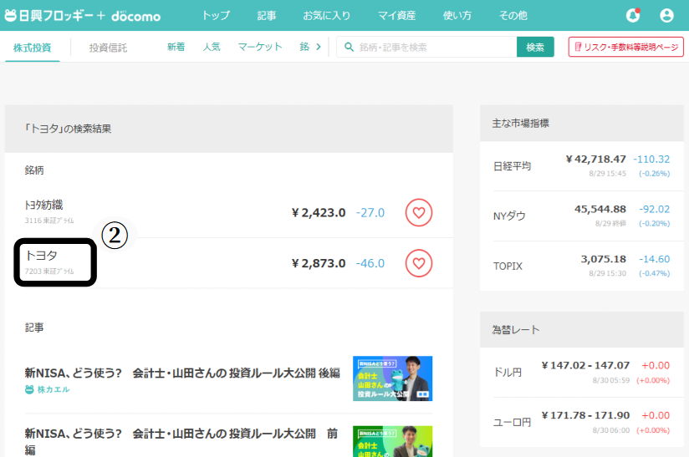The width and height of the screenshot is (689, 457).
Task: Click the notification bell icon
Action: click(633, 15)
